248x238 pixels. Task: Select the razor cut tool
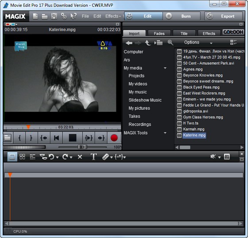click(105, 157)
